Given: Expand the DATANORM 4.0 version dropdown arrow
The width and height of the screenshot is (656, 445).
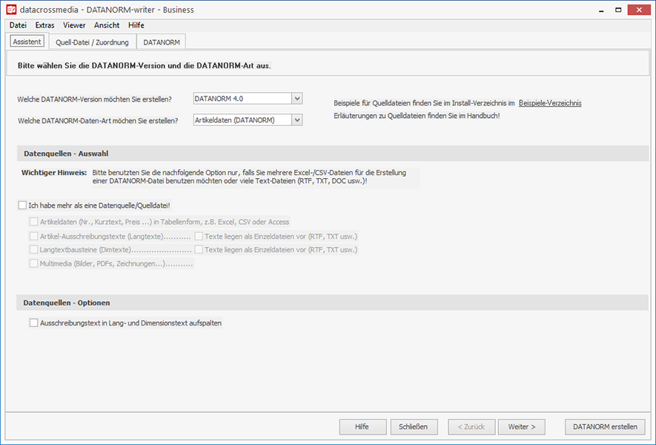Looking at the screenshot, I should [297, 99].
